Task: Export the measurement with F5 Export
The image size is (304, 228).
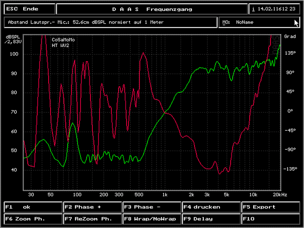Action: pos(271,207)
